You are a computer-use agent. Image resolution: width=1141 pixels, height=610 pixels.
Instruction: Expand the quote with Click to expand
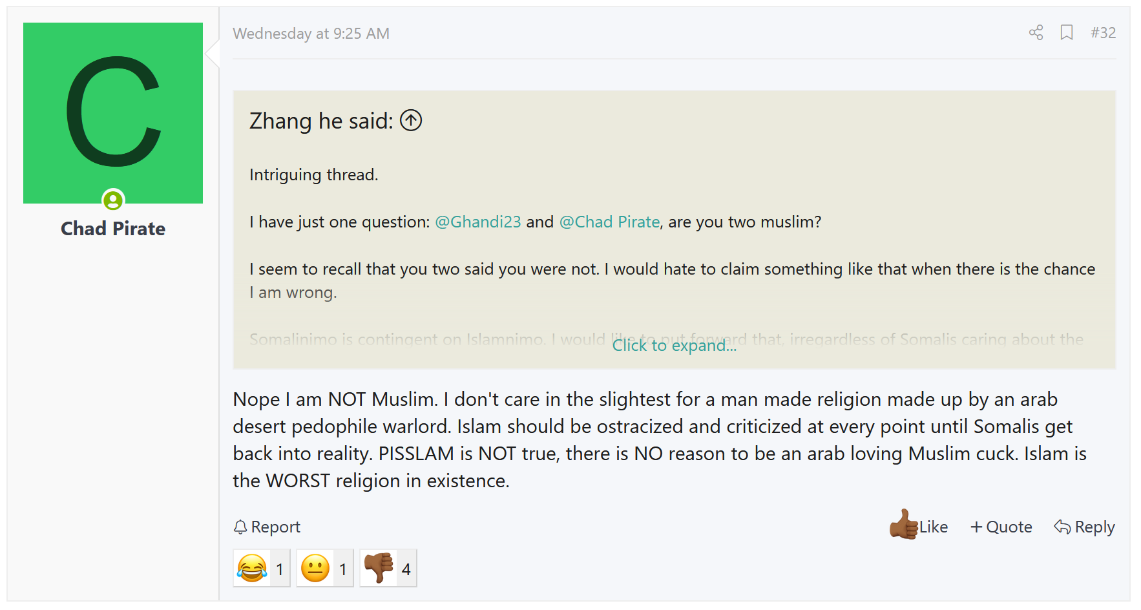click(675, 346)
